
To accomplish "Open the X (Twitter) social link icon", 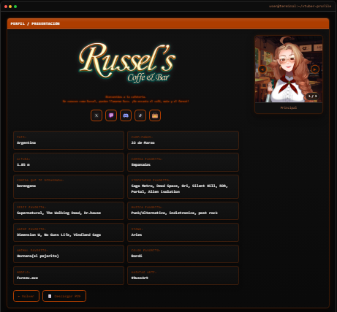I will pyautogui.click(x=96, y=115).
